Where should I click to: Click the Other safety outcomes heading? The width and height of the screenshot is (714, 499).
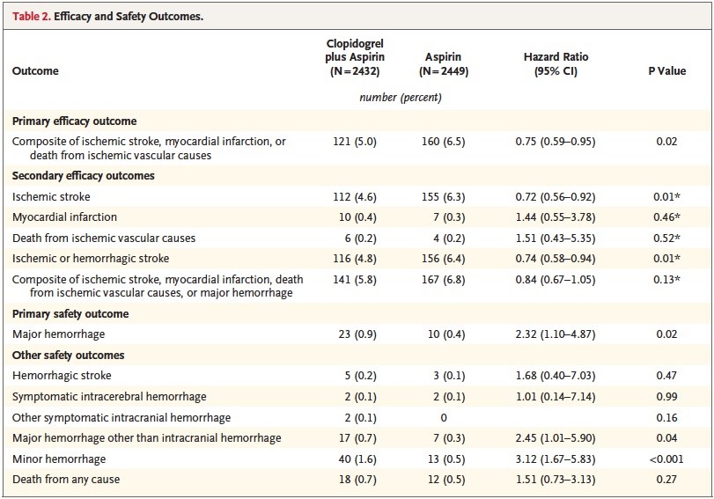(69, 356)
